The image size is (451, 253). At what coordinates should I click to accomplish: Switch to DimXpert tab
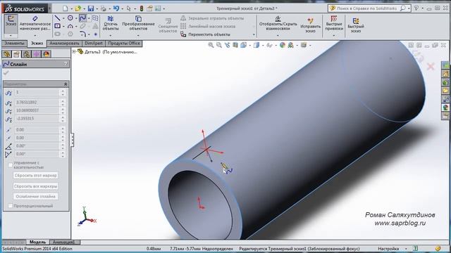point(94,44)
